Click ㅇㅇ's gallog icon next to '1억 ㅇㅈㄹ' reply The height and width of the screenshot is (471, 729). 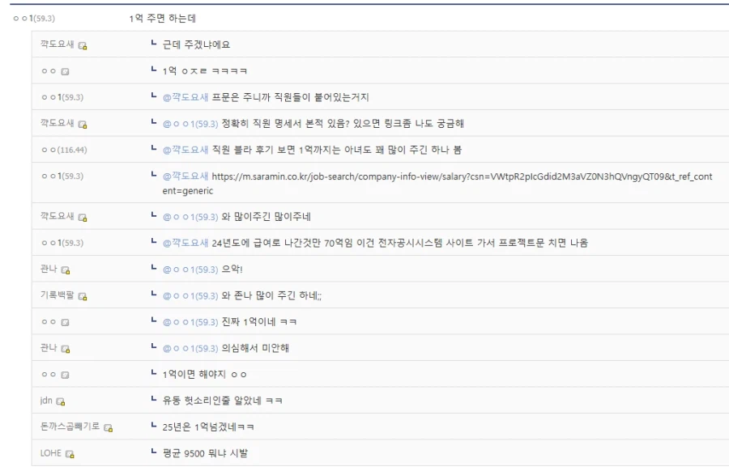62,72
